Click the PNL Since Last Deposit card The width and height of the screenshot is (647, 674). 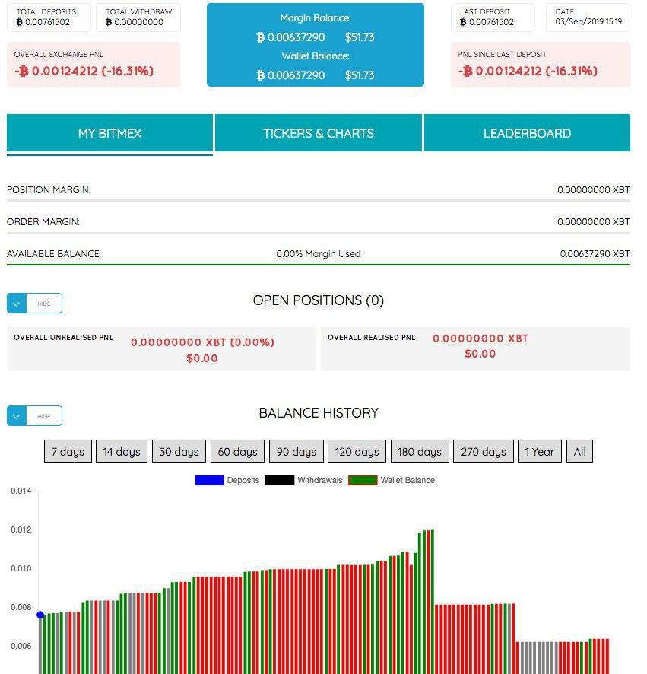(541, 65)
